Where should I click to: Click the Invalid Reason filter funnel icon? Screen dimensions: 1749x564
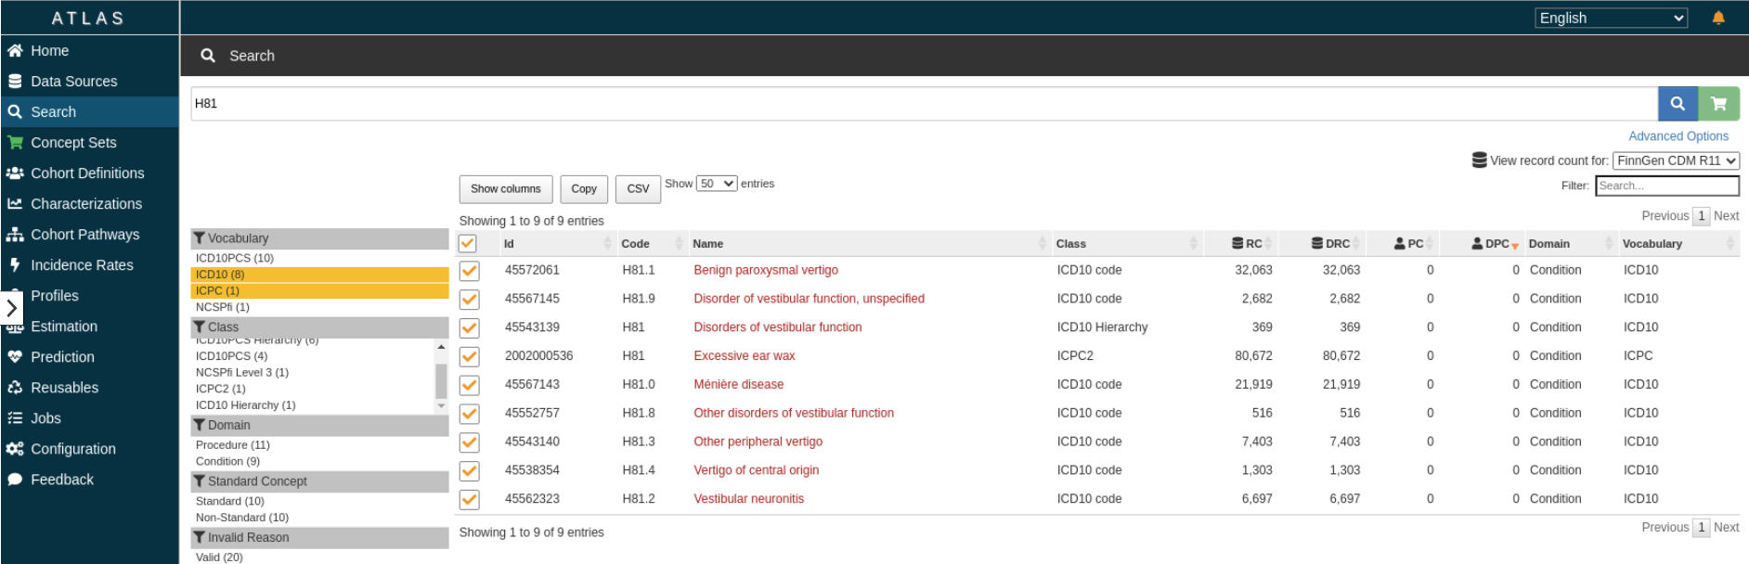pos(200,538)
